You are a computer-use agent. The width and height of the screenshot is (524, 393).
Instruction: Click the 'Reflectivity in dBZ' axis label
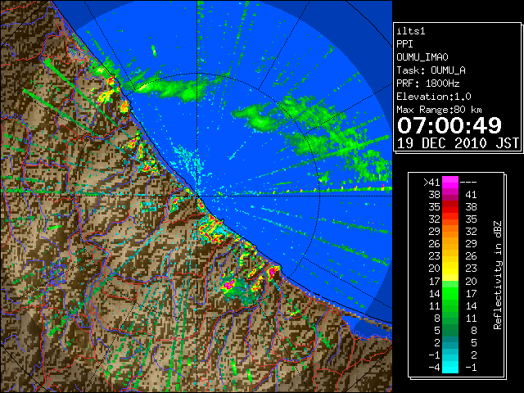point(498,275)
